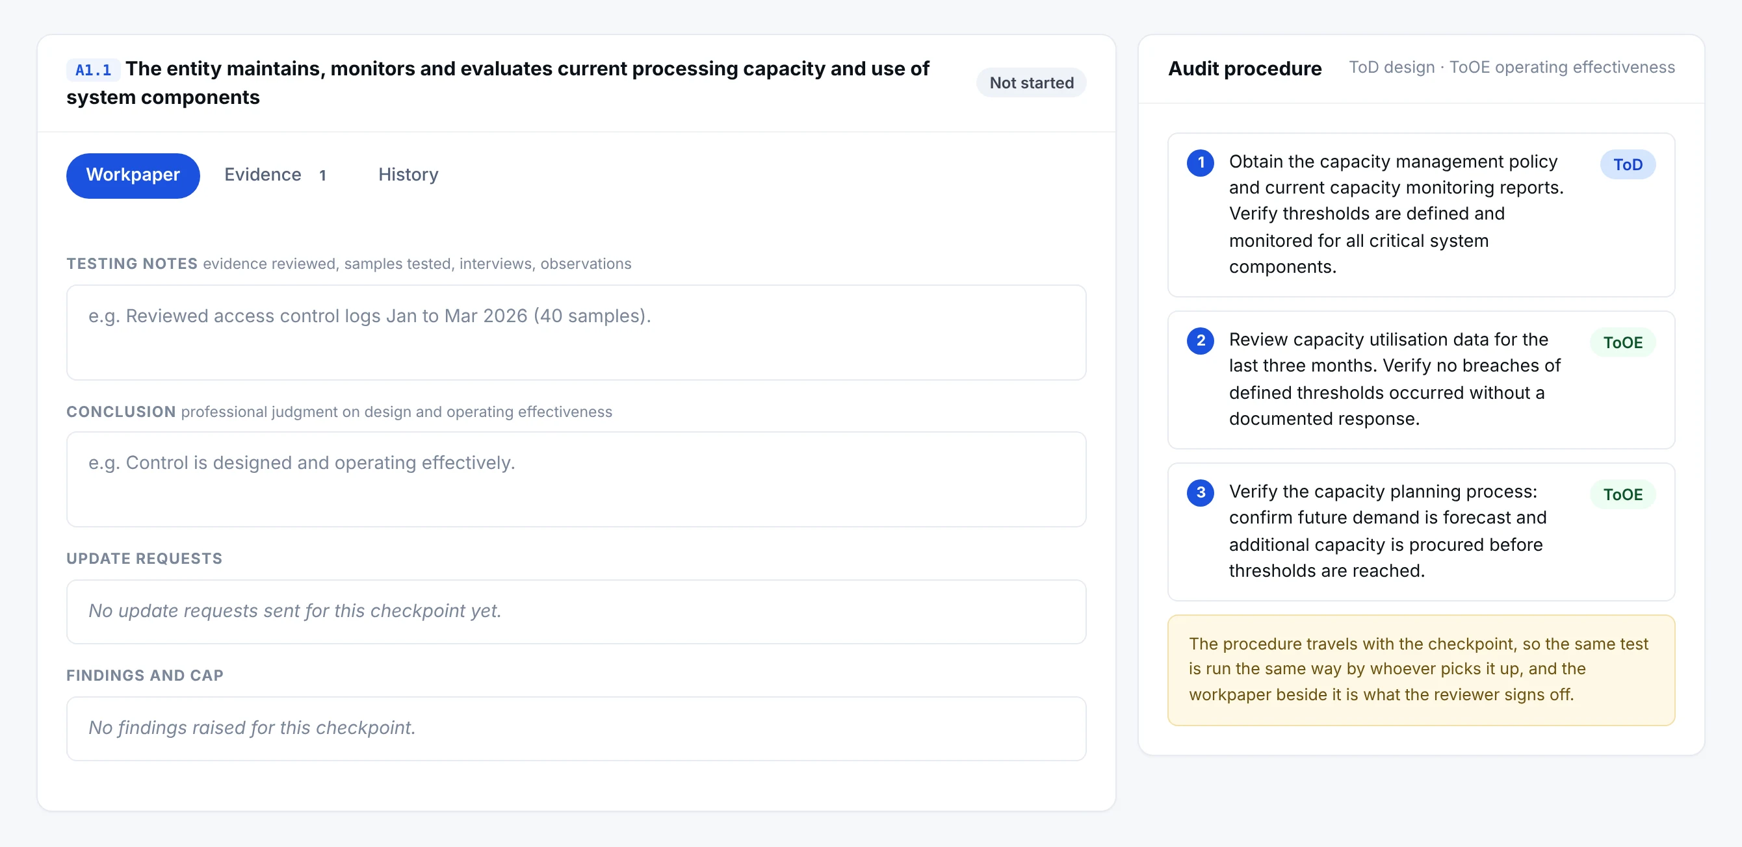Click the Findings and CAP section label
The image size is (1742, 847).
click(145, 676)
